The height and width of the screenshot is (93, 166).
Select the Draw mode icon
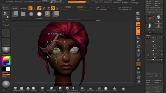tap(35, 8)
